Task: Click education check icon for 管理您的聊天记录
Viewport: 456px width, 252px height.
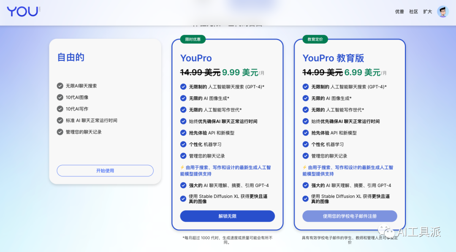Action: pyautogui.click(x=305, y=156)
